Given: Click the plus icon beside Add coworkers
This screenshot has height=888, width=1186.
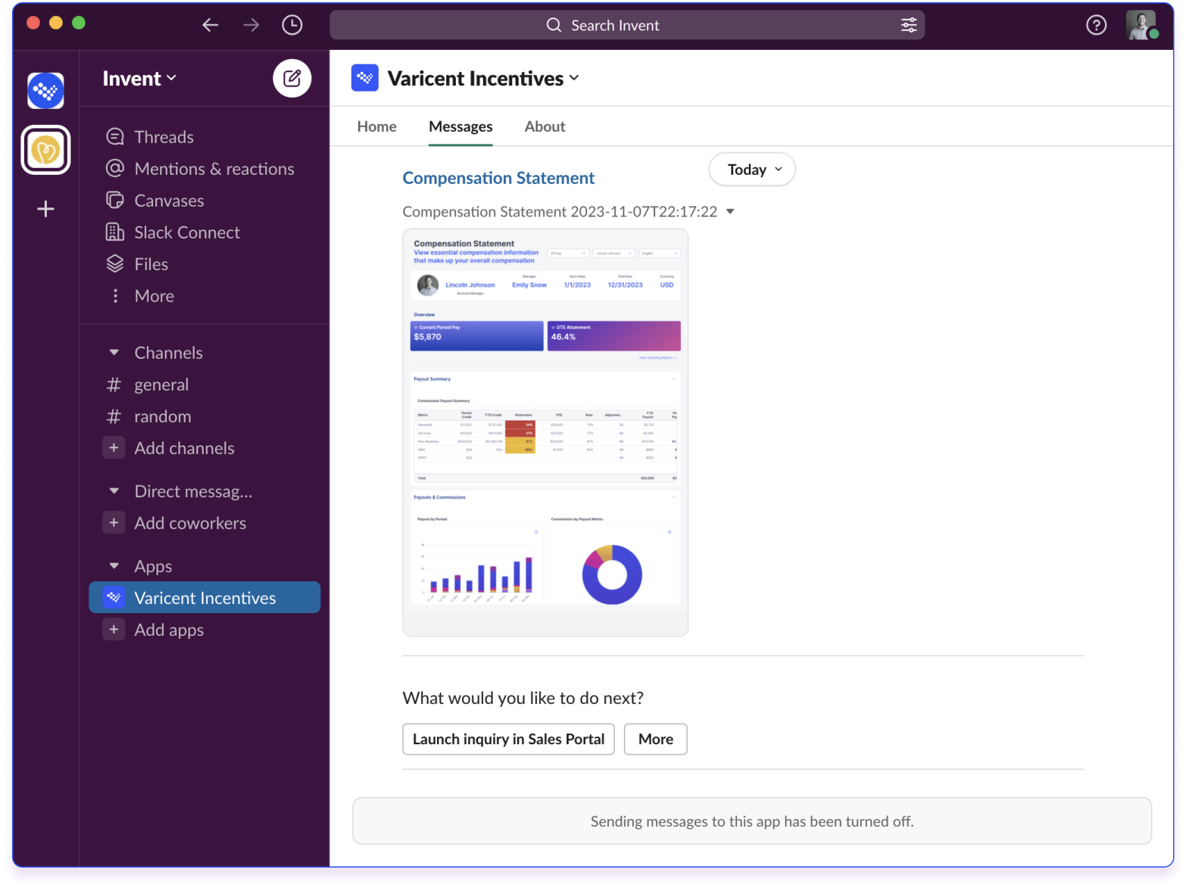Looking at the screenshot, I should click(x=114, y=523).
